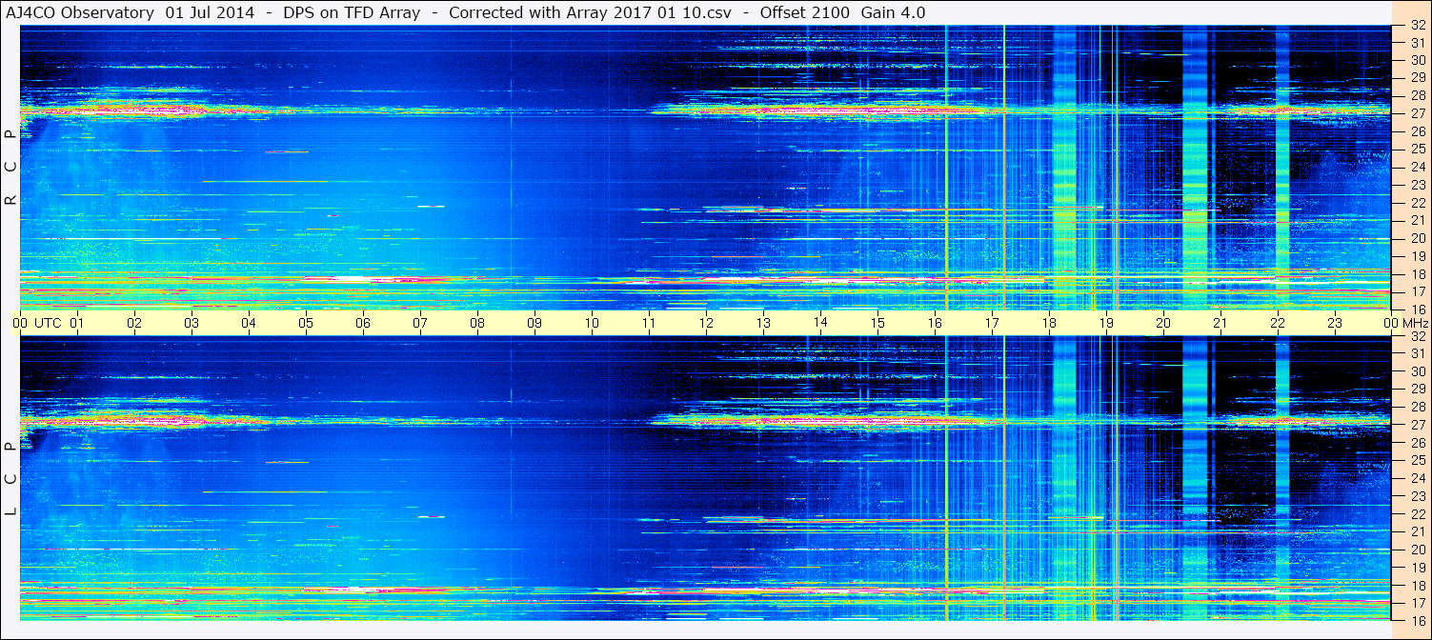This screenshot has height=640, width=1432.
Task: Select the 13 hour time axis marker
Action: point(763,323)
